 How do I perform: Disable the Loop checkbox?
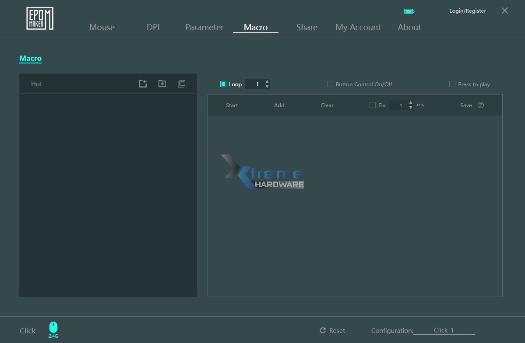(222, 84)
